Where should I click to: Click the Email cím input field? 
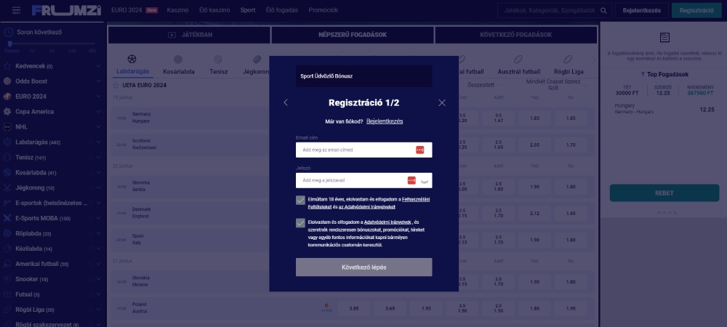364,150
